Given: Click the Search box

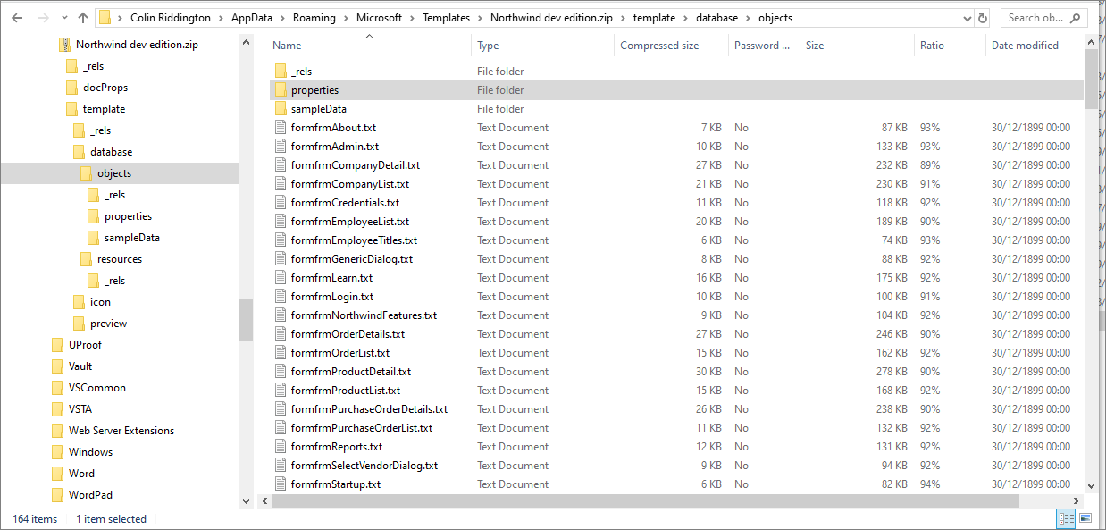Looking at the screenshot, I should [x=1043, y=18].
